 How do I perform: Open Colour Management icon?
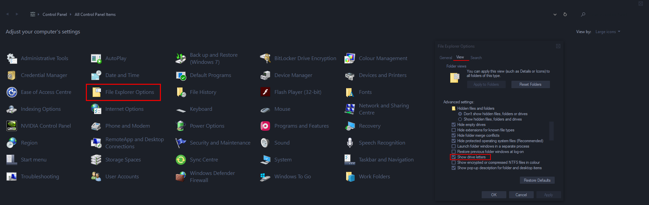click(350, 58)
